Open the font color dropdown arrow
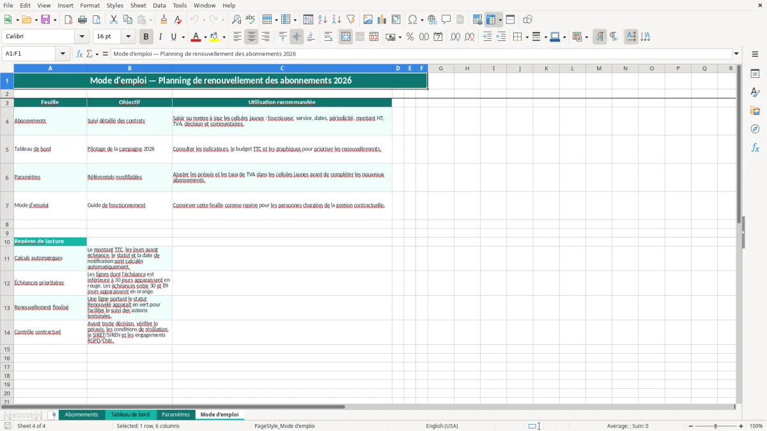767x431 pixels. [x=205, y=37]
